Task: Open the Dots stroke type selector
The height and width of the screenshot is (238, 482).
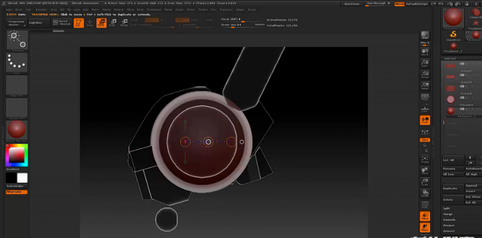Action: (17, 63)
